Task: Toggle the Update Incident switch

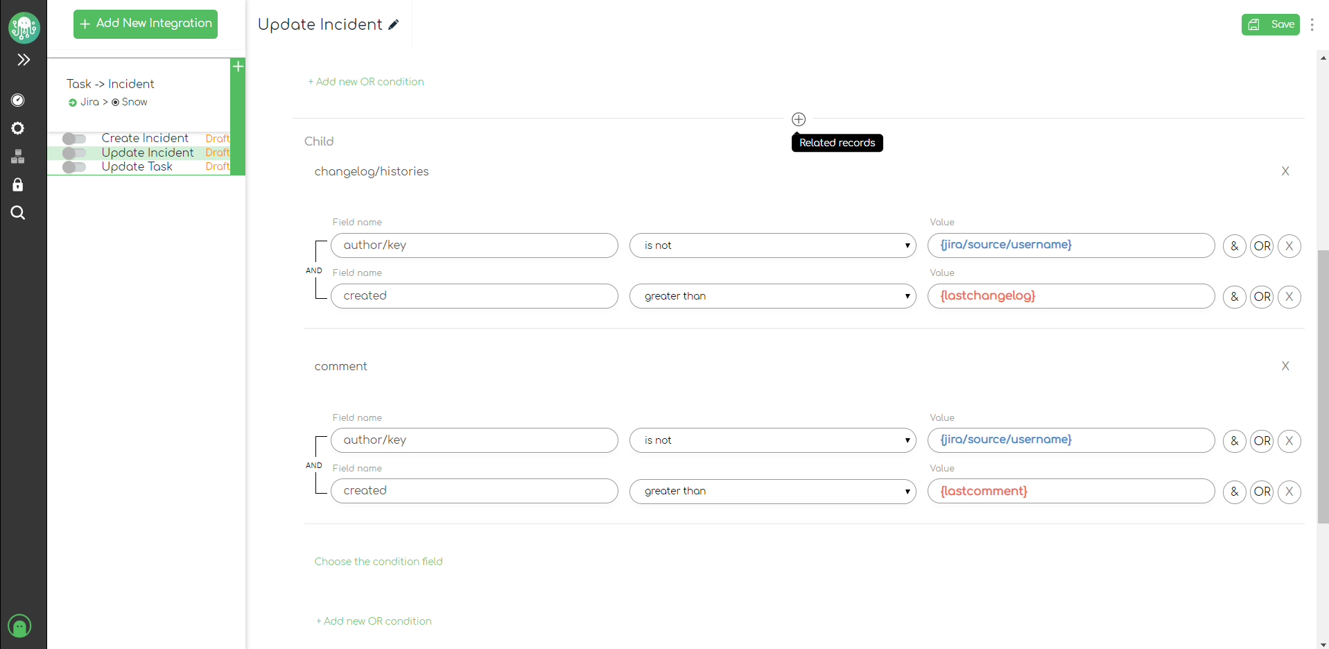Action: pos(73,153)
